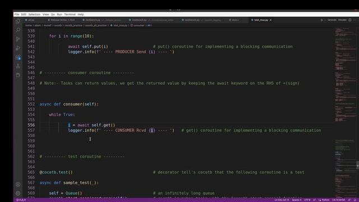Click 'while True:' code line
This screenshot has width=359, height=202.
click(x=62, y=114)
